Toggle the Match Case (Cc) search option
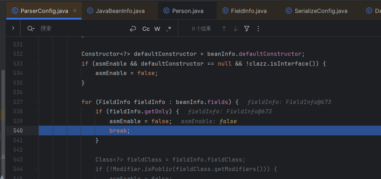 [146, 29]
